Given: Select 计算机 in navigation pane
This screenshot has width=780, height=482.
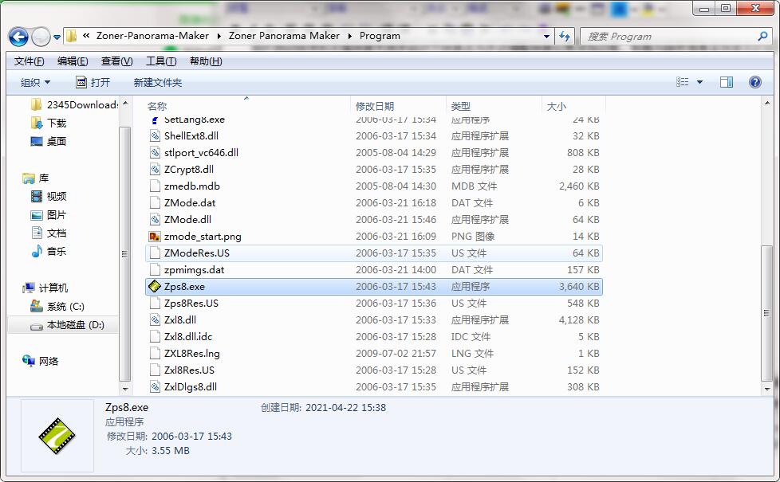Looking at the screenshot, I should click(x=45, y=288).
